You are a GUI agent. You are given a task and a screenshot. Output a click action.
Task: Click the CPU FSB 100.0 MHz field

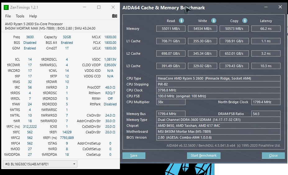click(x=218, y=96)
